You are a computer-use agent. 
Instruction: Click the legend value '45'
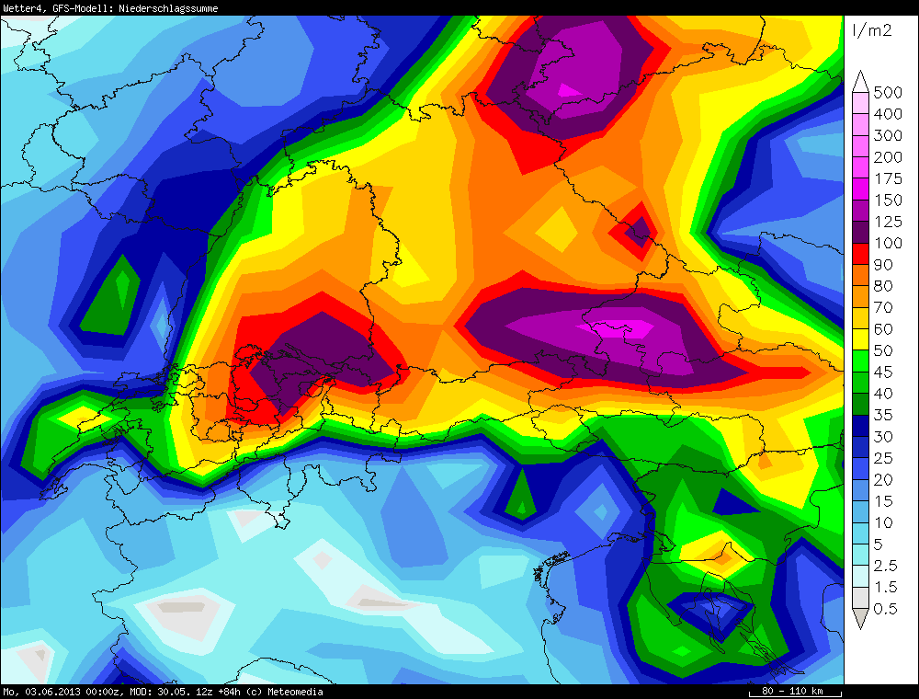tap(883, 372)
